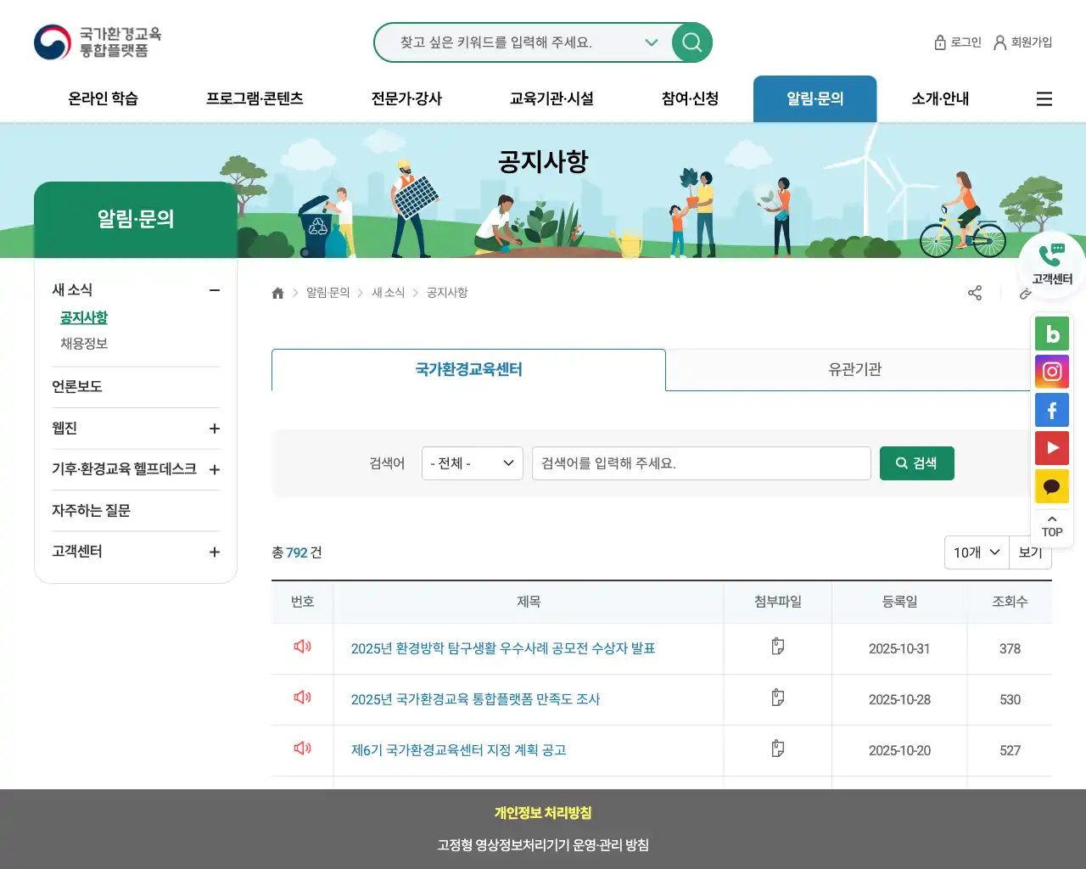Open the - 전체 - search field dropdown

[x=472, y=463]
